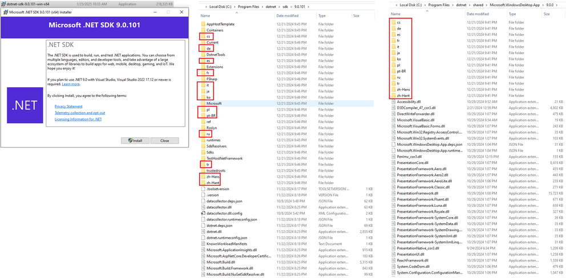
Task: Select Current folder row in sdk window
Action: click(x=287, y=43)
